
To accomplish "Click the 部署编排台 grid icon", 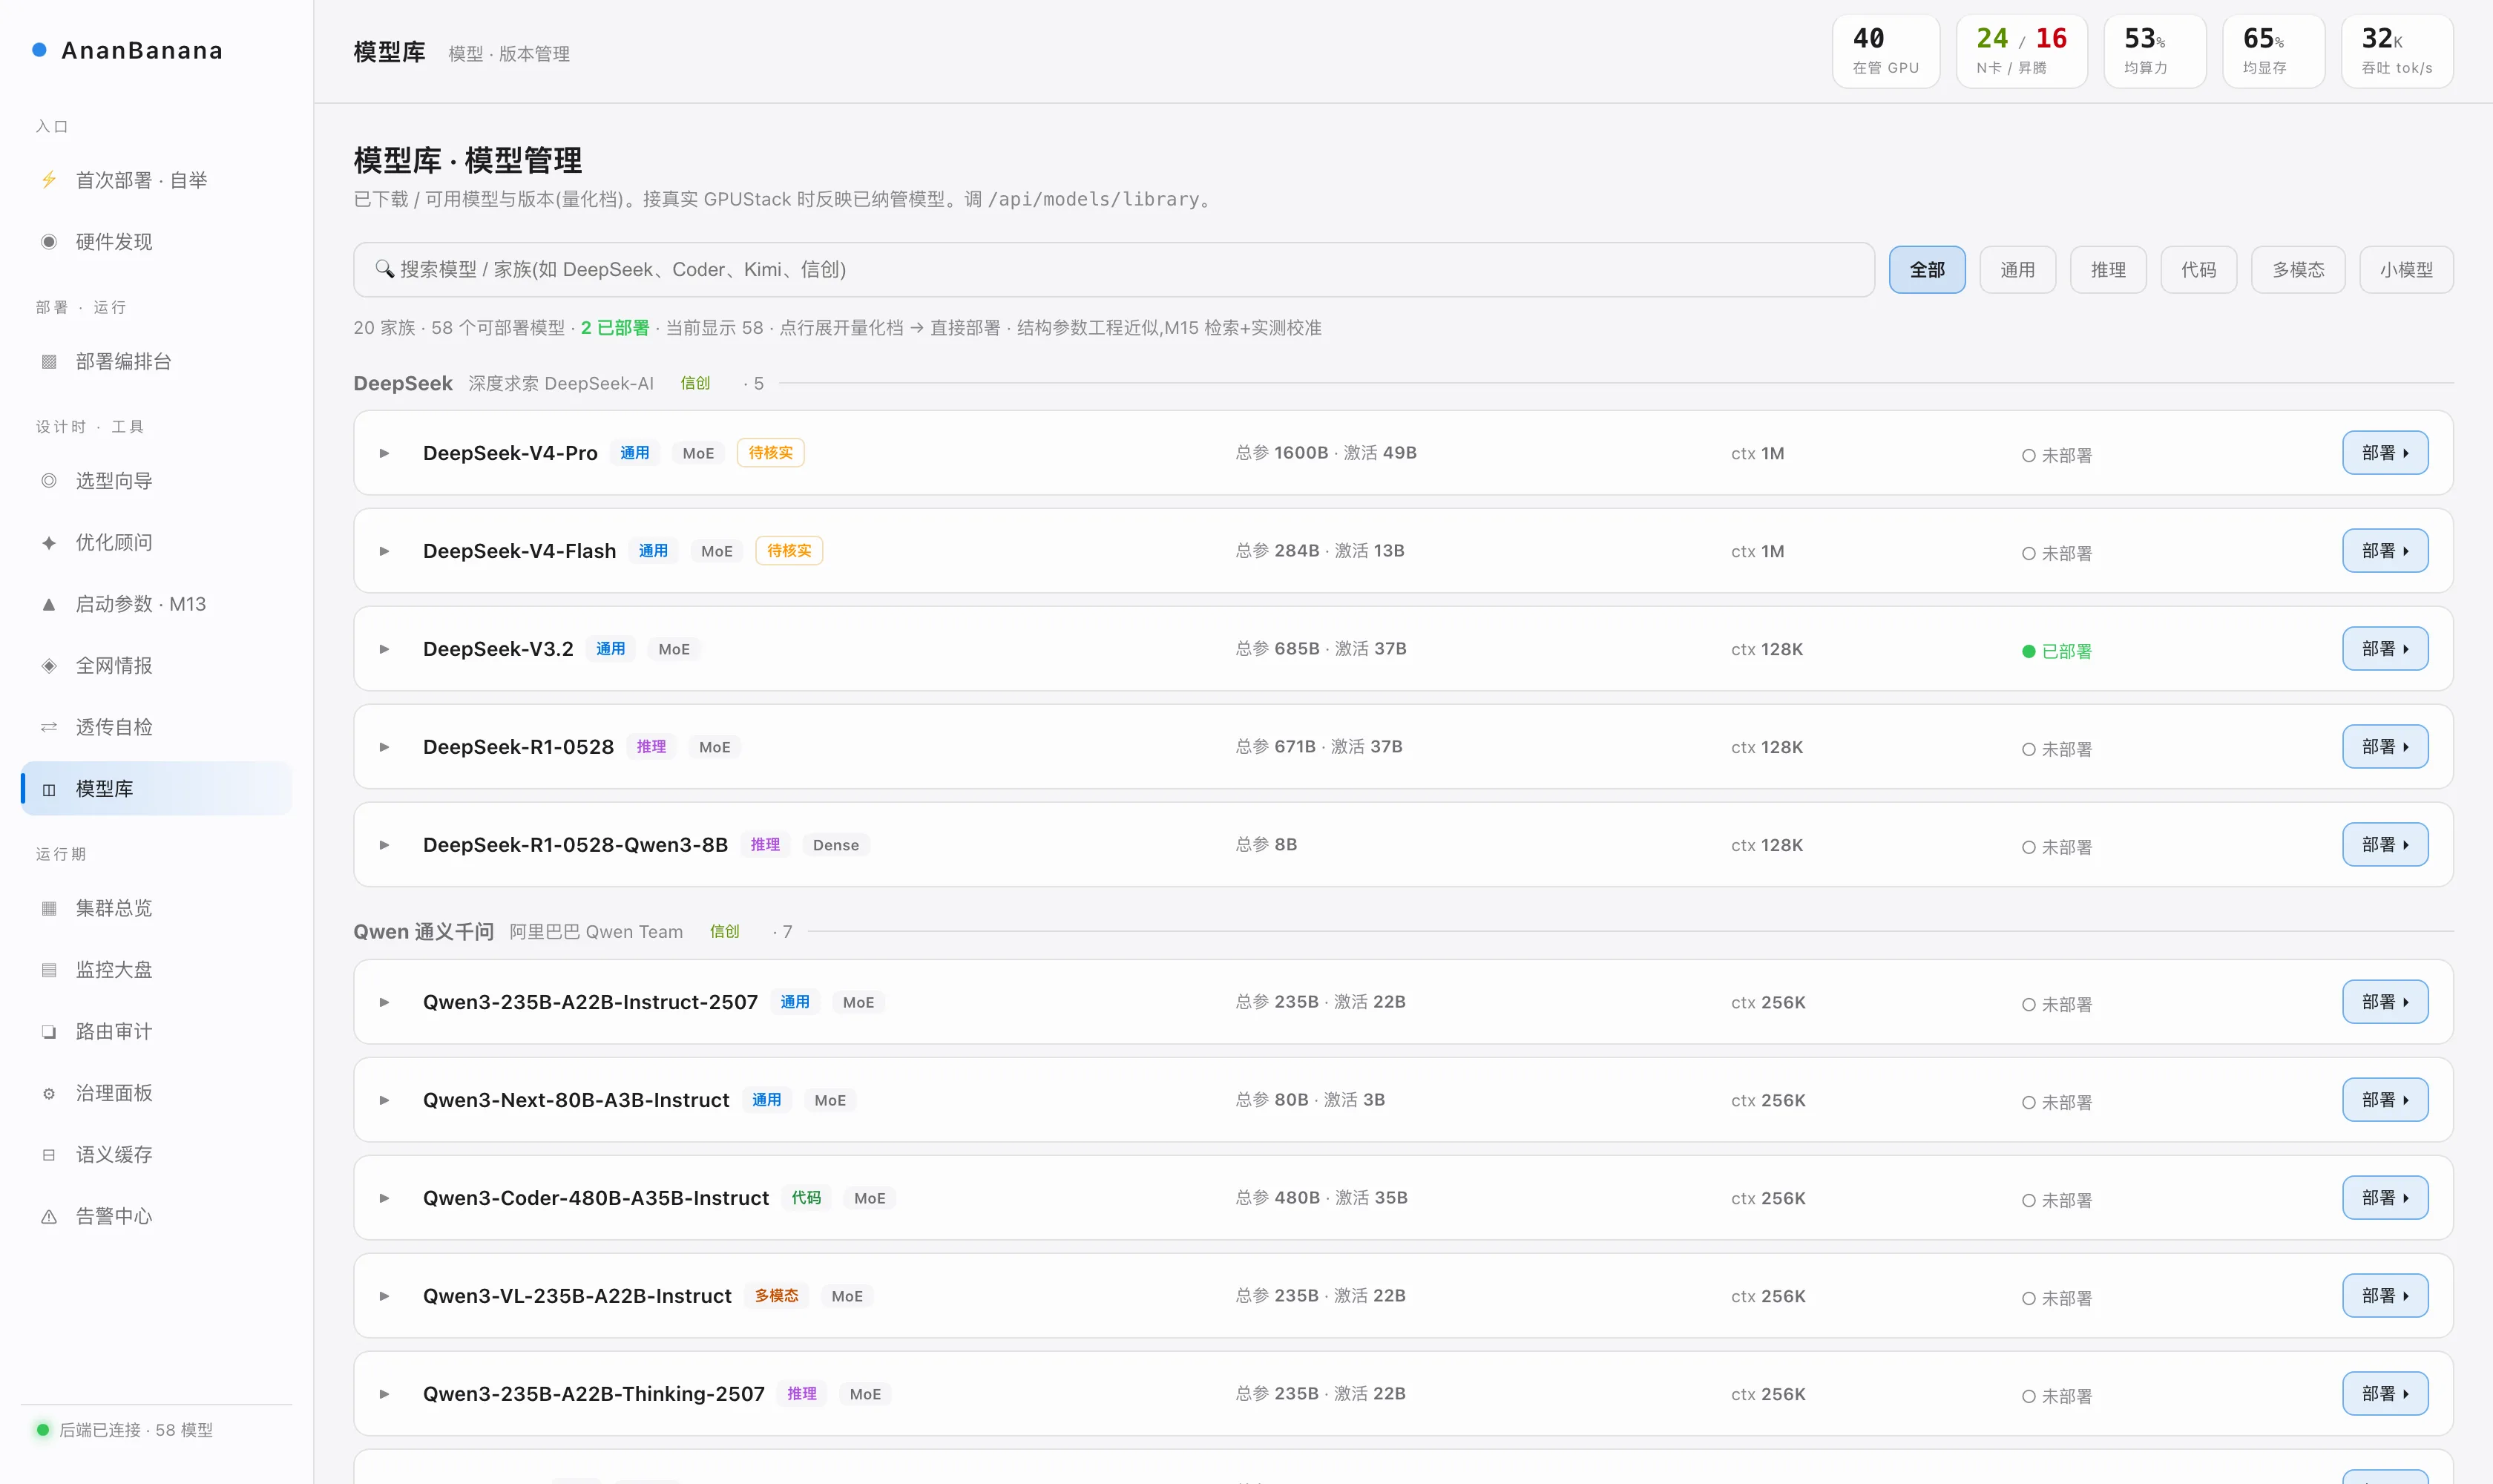I will 48,361.
